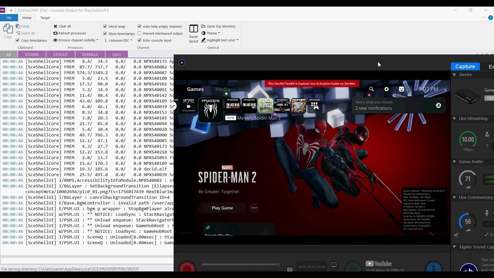Adjust the Game Audio dial showing 71
Viewport: 494px width, 278px height.
pos(468,179)
